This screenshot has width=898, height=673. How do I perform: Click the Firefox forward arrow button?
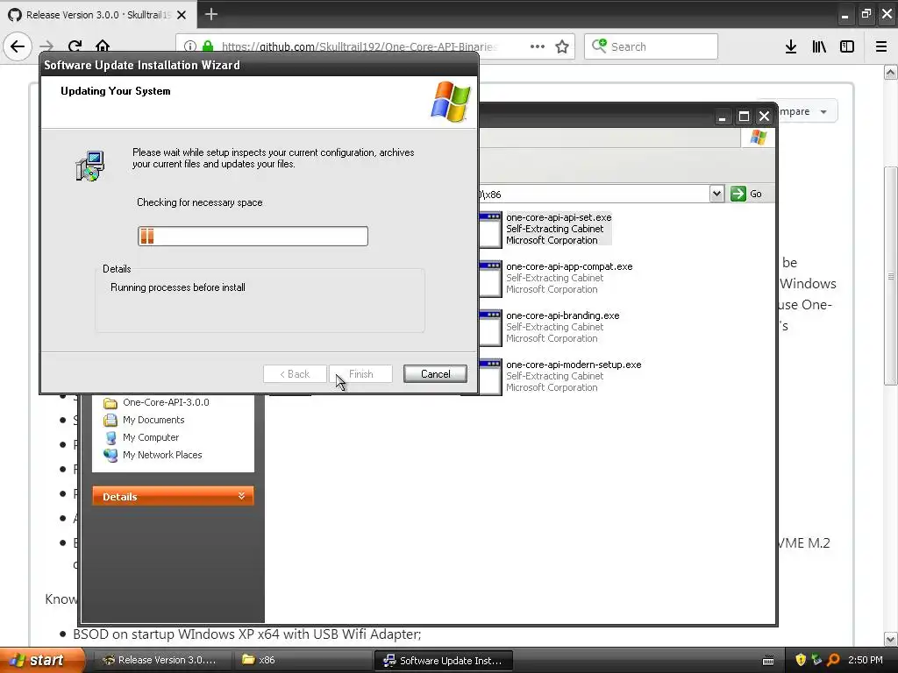tap(46, 46)
